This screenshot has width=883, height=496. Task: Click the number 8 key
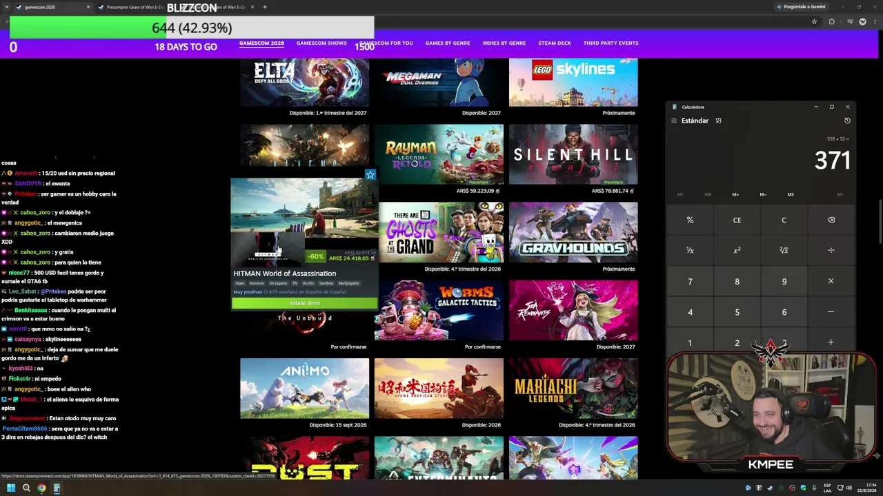737,281
